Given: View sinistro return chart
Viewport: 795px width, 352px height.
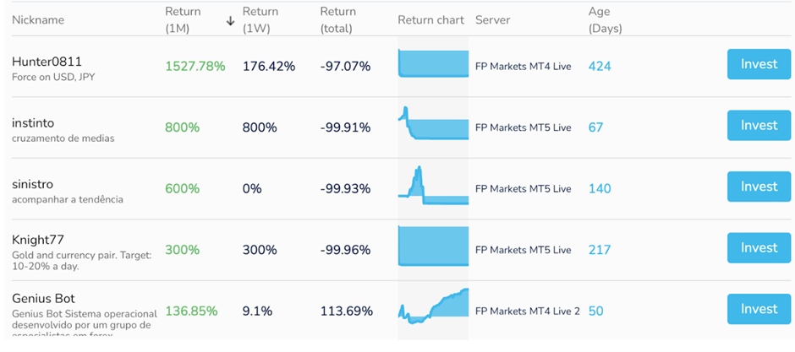Looking at the screenshot, I should click(434, 185).
